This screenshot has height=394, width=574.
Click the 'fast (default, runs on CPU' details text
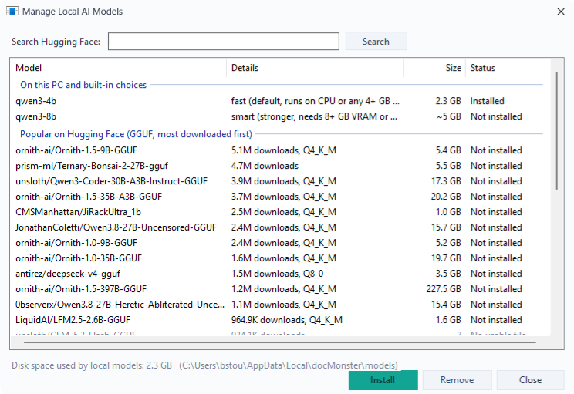coord(316,101)
